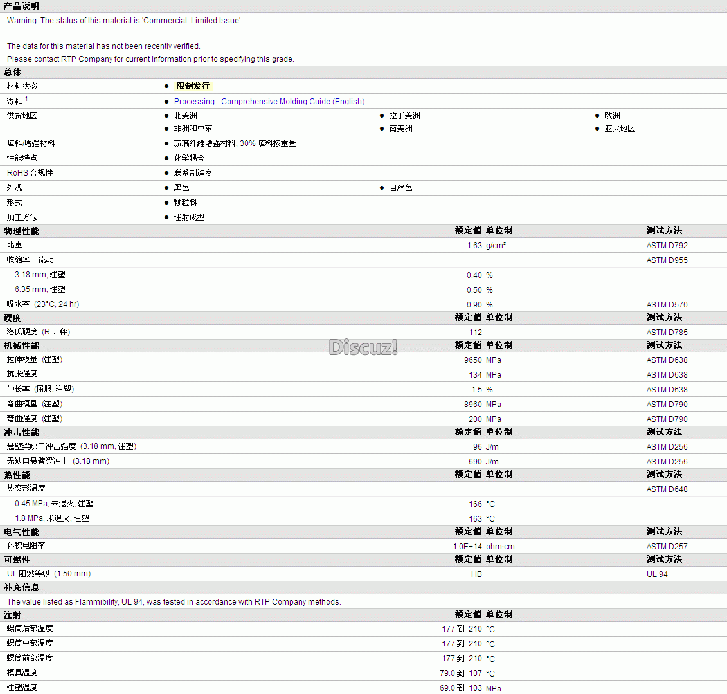Viewport: 727px width, 694px height.
Task: Select the flexural modulus value 8960
Action: pyautogui.click(x=473, y=405)
